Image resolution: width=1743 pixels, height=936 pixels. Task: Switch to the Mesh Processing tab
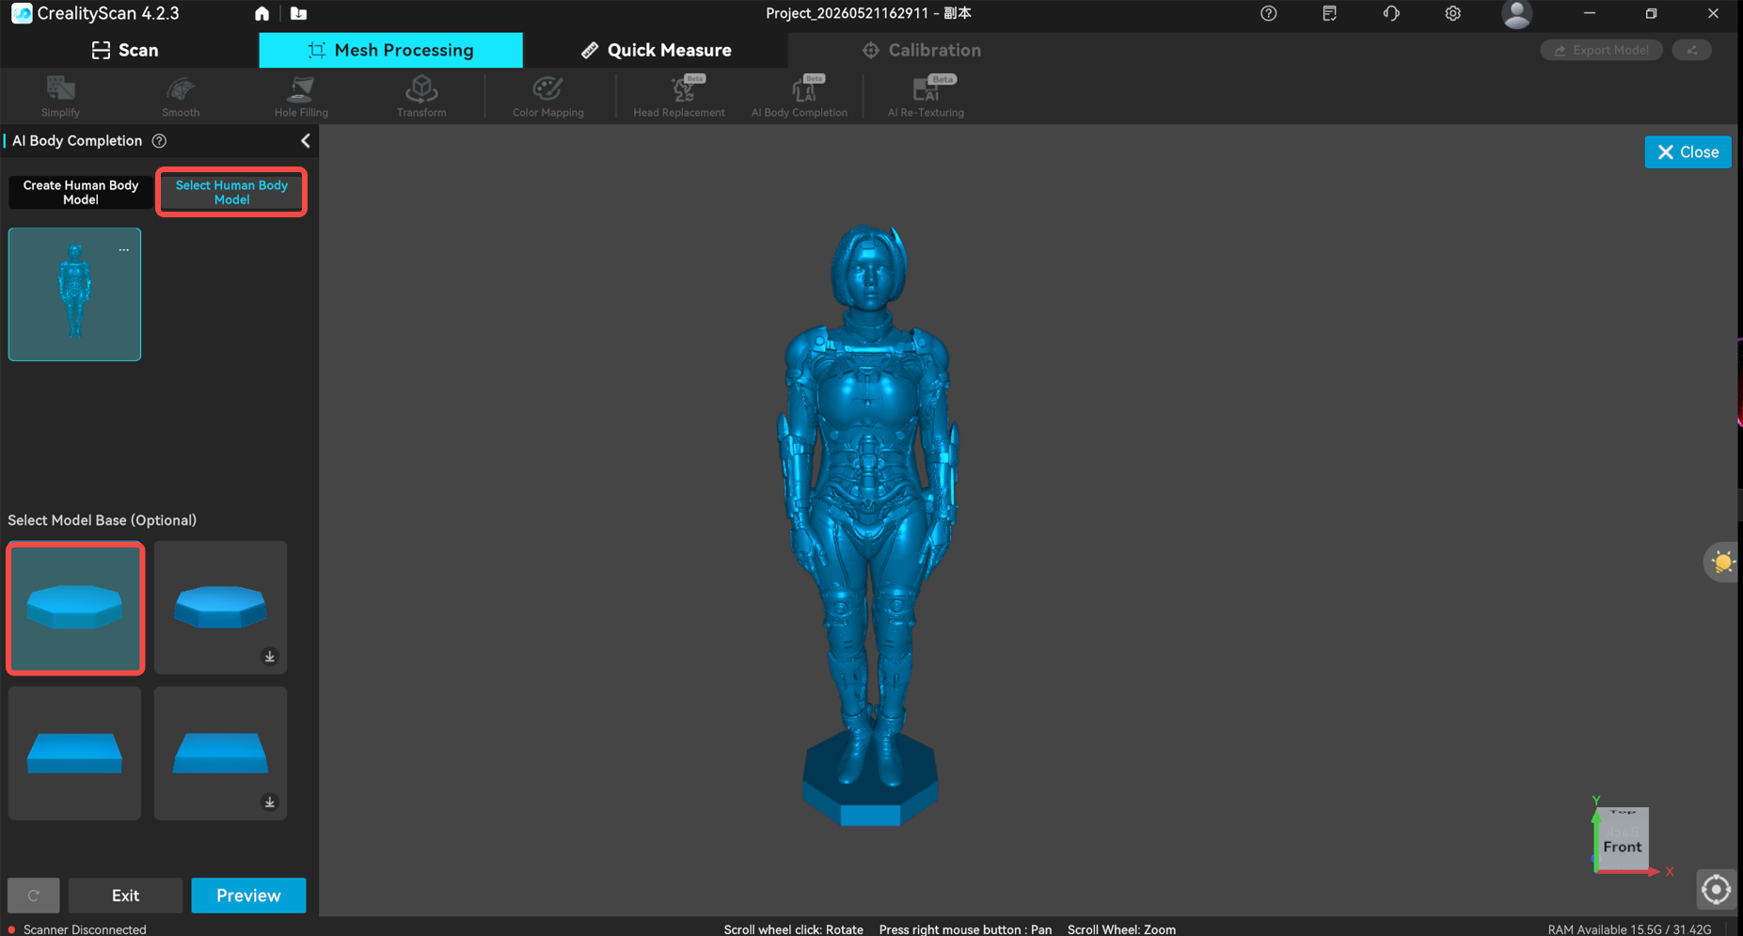click(390, 50)
